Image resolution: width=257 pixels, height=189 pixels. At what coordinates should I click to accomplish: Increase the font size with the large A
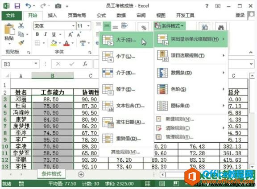point(70,34)
